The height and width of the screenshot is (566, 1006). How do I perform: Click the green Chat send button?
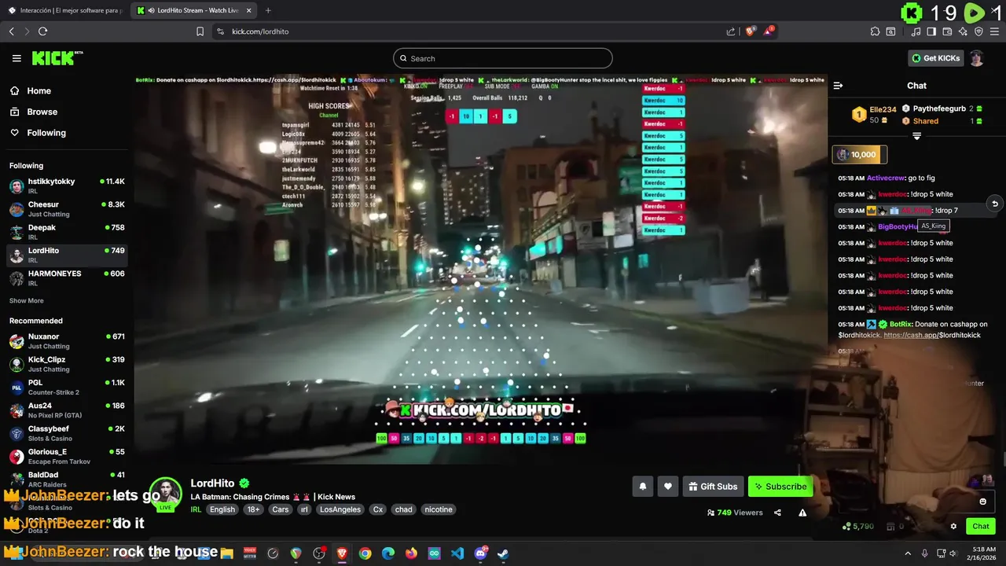coord(980,526)
